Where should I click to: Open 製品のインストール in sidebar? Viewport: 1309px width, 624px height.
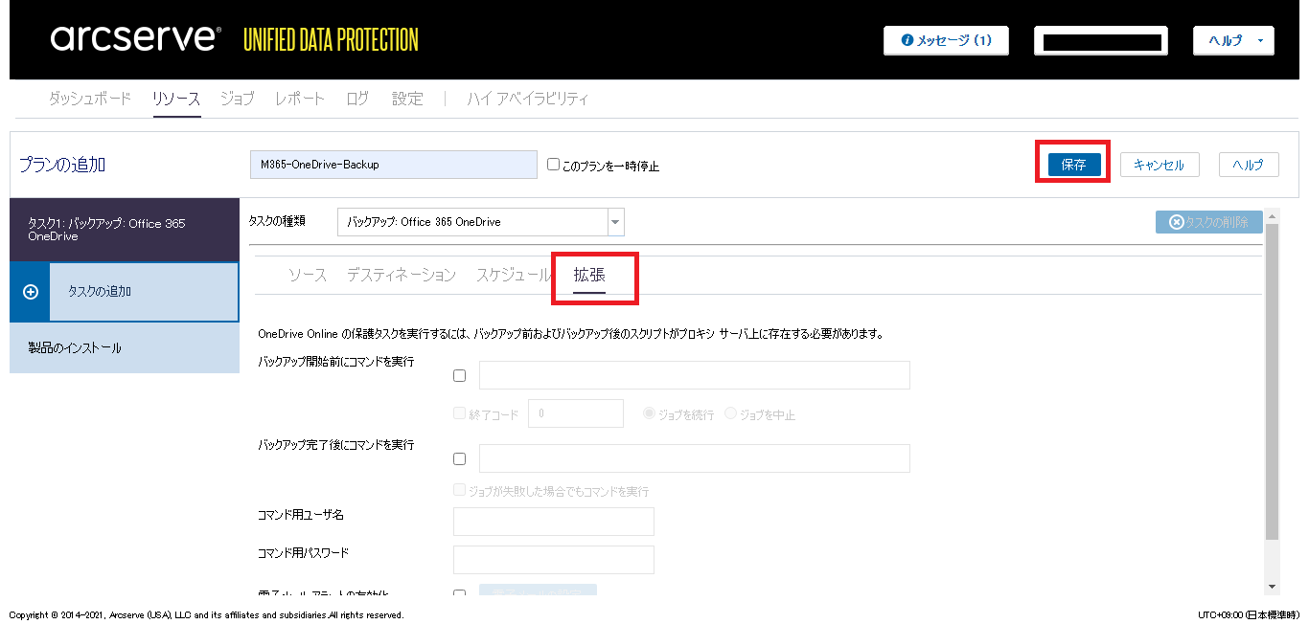124,348
